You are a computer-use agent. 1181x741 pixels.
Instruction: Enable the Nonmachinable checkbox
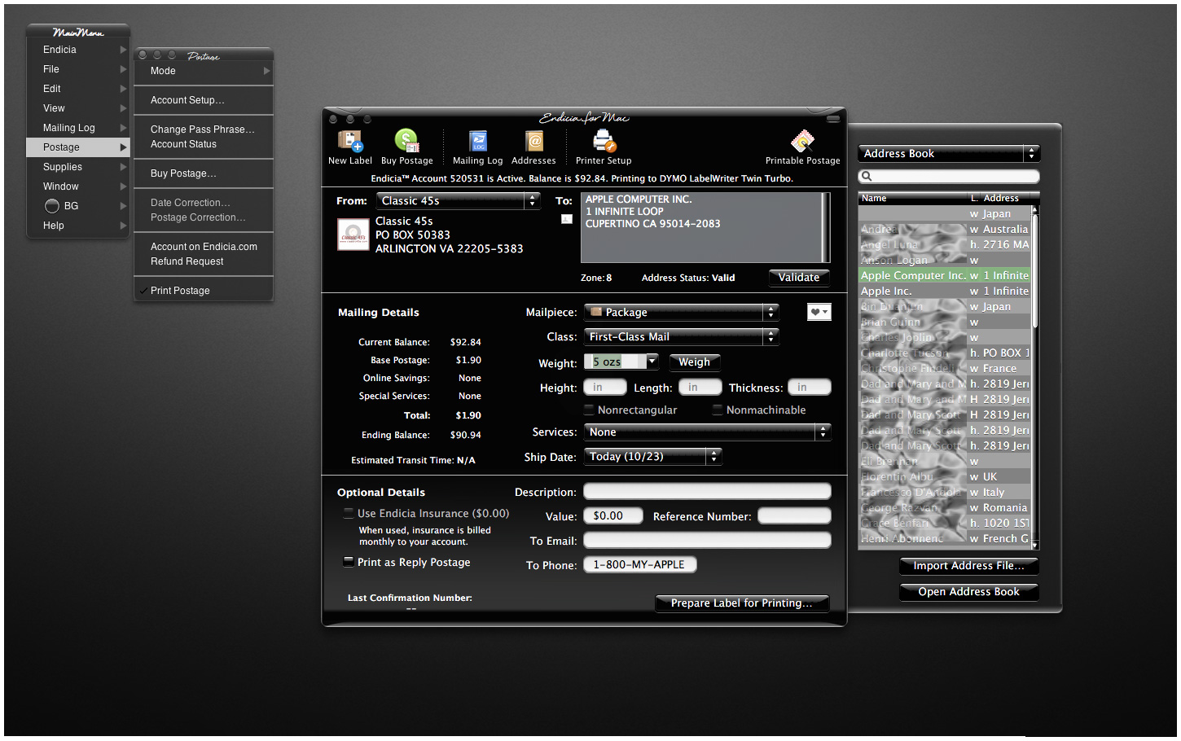(718, 410)
